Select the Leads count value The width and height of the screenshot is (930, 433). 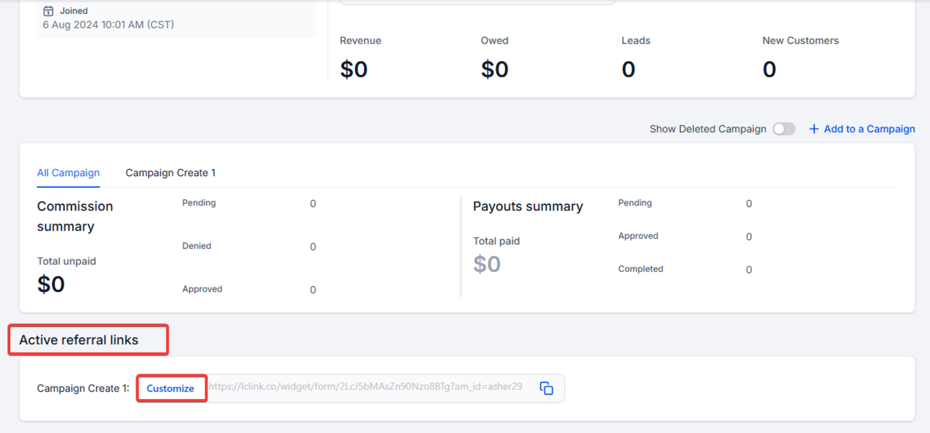[x=629, y=69]
